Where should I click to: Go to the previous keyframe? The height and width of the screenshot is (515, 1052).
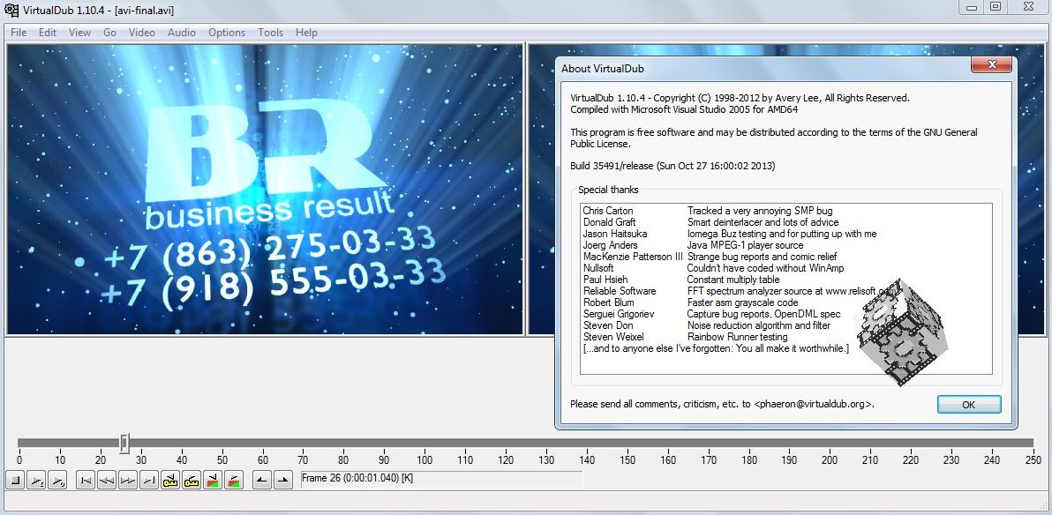(170, 480)
